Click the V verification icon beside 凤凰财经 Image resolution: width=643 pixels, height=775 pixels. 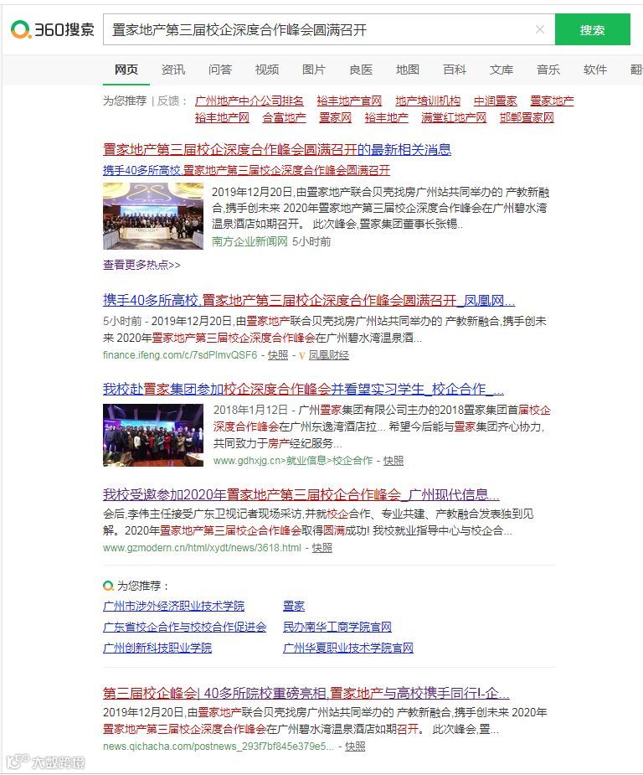pos(302,355)
